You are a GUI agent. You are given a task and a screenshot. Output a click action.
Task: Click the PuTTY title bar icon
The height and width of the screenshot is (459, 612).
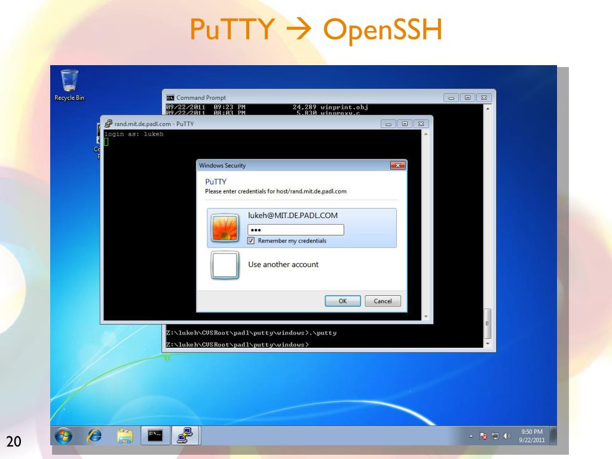pos(108,124)
